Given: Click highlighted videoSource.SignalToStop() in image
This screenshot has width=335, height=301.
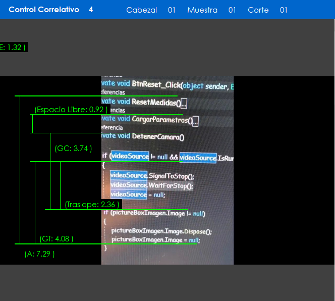Looking at the screenshot, I should (x=151, y=176).
